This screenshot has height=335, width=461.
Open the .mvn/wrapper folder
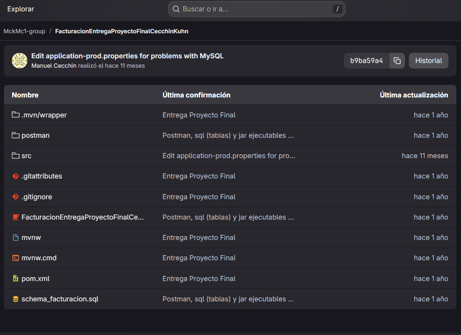tap(44, 115)
